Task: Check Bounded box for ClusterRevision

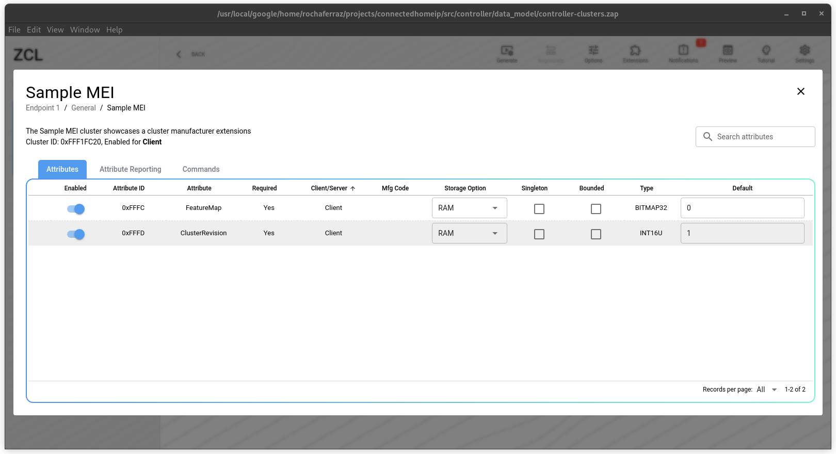Action: click(596, 234)
